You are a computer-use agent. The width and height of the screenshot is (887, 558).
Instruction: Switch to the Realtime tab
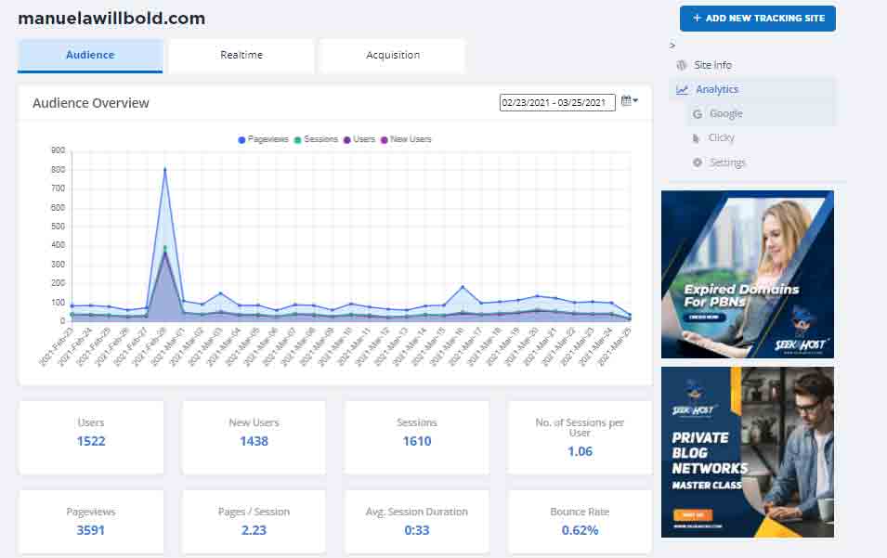coord(240,56)
